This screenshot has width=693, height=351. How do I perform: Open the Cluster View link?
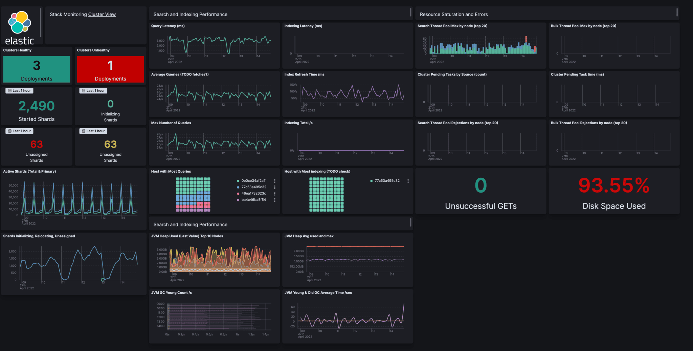102,14
